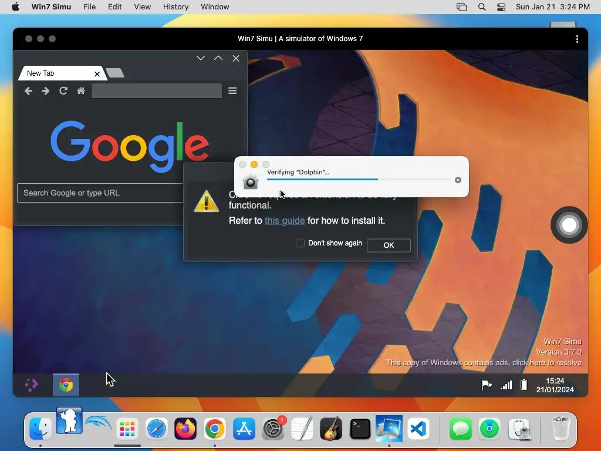Open Control Center in menu bar
Viewport: 601px width, 451px height.
[501, 7]
